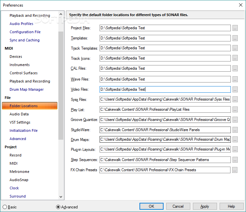Click the CAL Files path field
246x212 pixels.
pos(165,68)
